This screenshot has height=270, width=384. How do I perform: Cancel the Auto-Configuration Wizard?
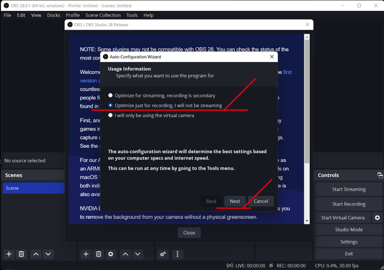click(260, 201)
